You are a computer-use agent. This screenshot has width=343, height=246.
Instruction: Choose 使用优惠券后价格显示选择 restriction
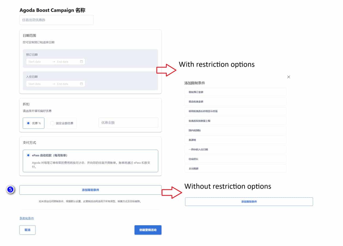(236, 111)
